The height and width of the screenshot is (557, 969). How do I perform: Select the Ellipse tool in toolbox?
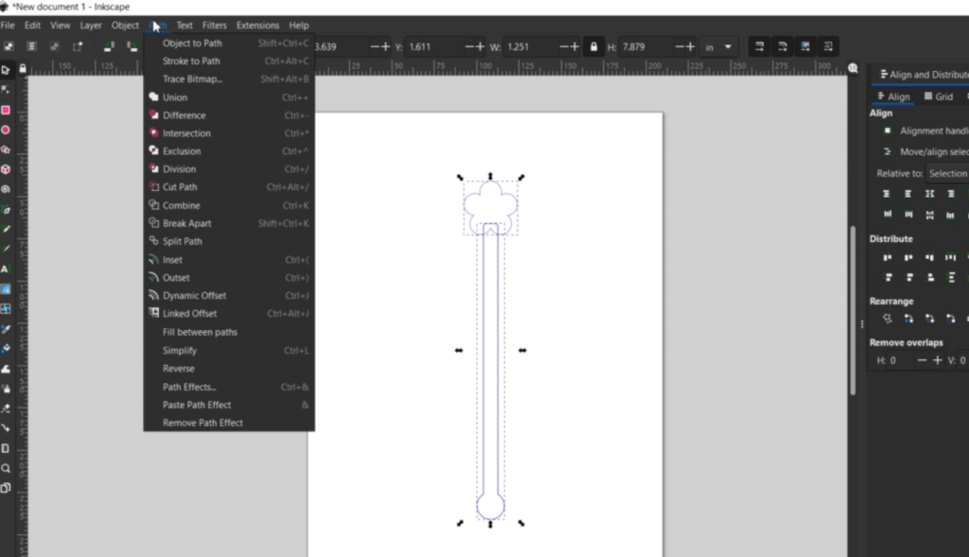(6, 130)
